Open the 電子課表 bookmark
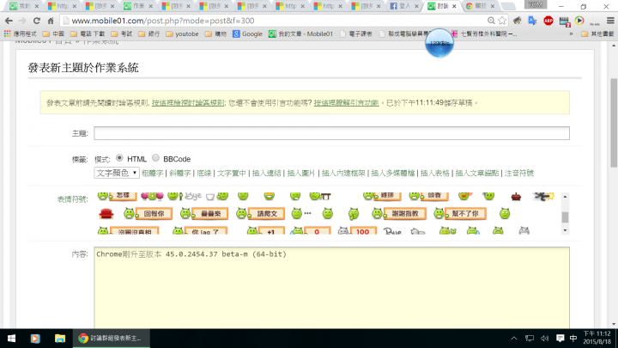The image size is (618, 348). [356, 34]
